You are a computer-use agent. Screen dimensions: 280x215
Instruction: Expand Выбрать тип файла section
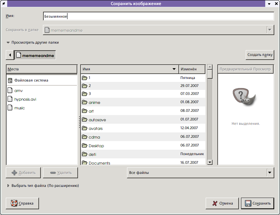click(x=8, y=186)
